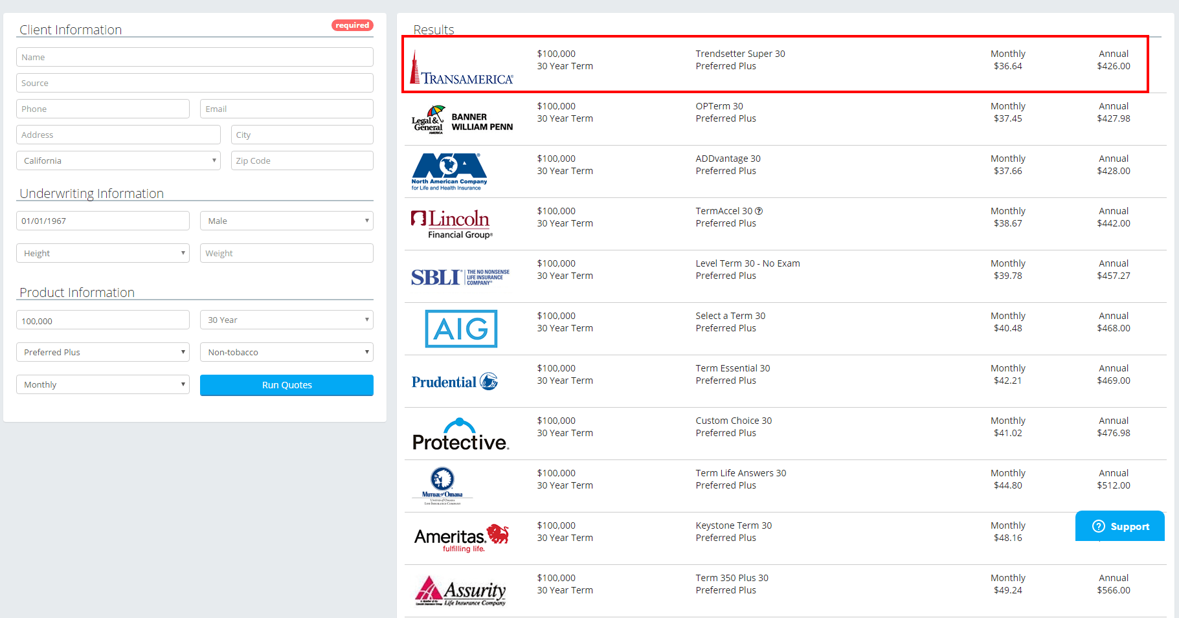Open the Support chat widget
This screenshot has width=1179, height=618.
pos(1120,526)
